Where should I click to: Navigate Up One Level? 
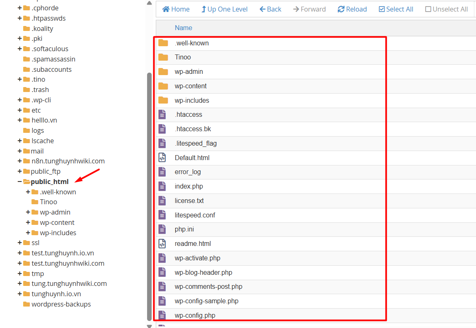click(224, 9)
